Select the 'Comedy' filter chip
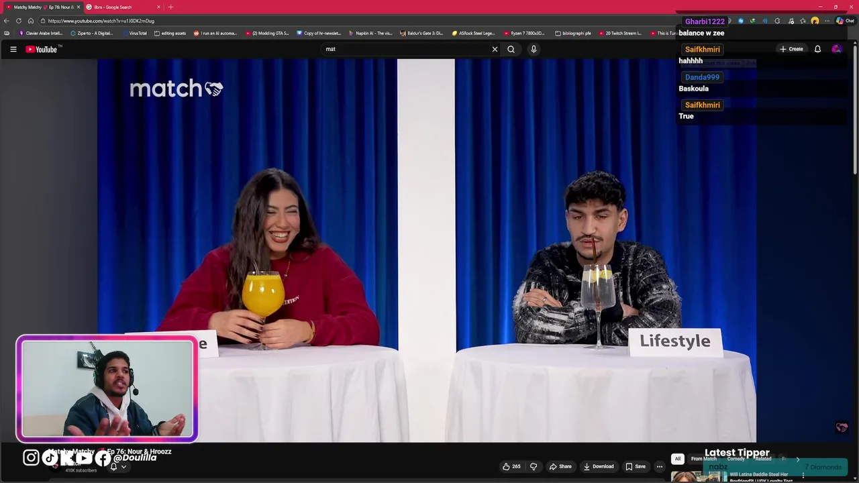Screen dimensions: 859x483 [736, 459]
